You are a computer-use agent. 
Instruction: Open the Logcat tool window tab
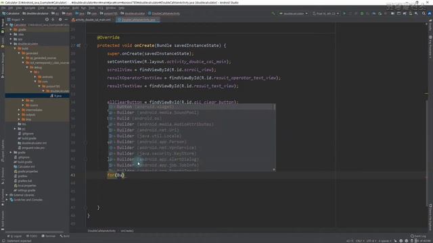[14, 236]
